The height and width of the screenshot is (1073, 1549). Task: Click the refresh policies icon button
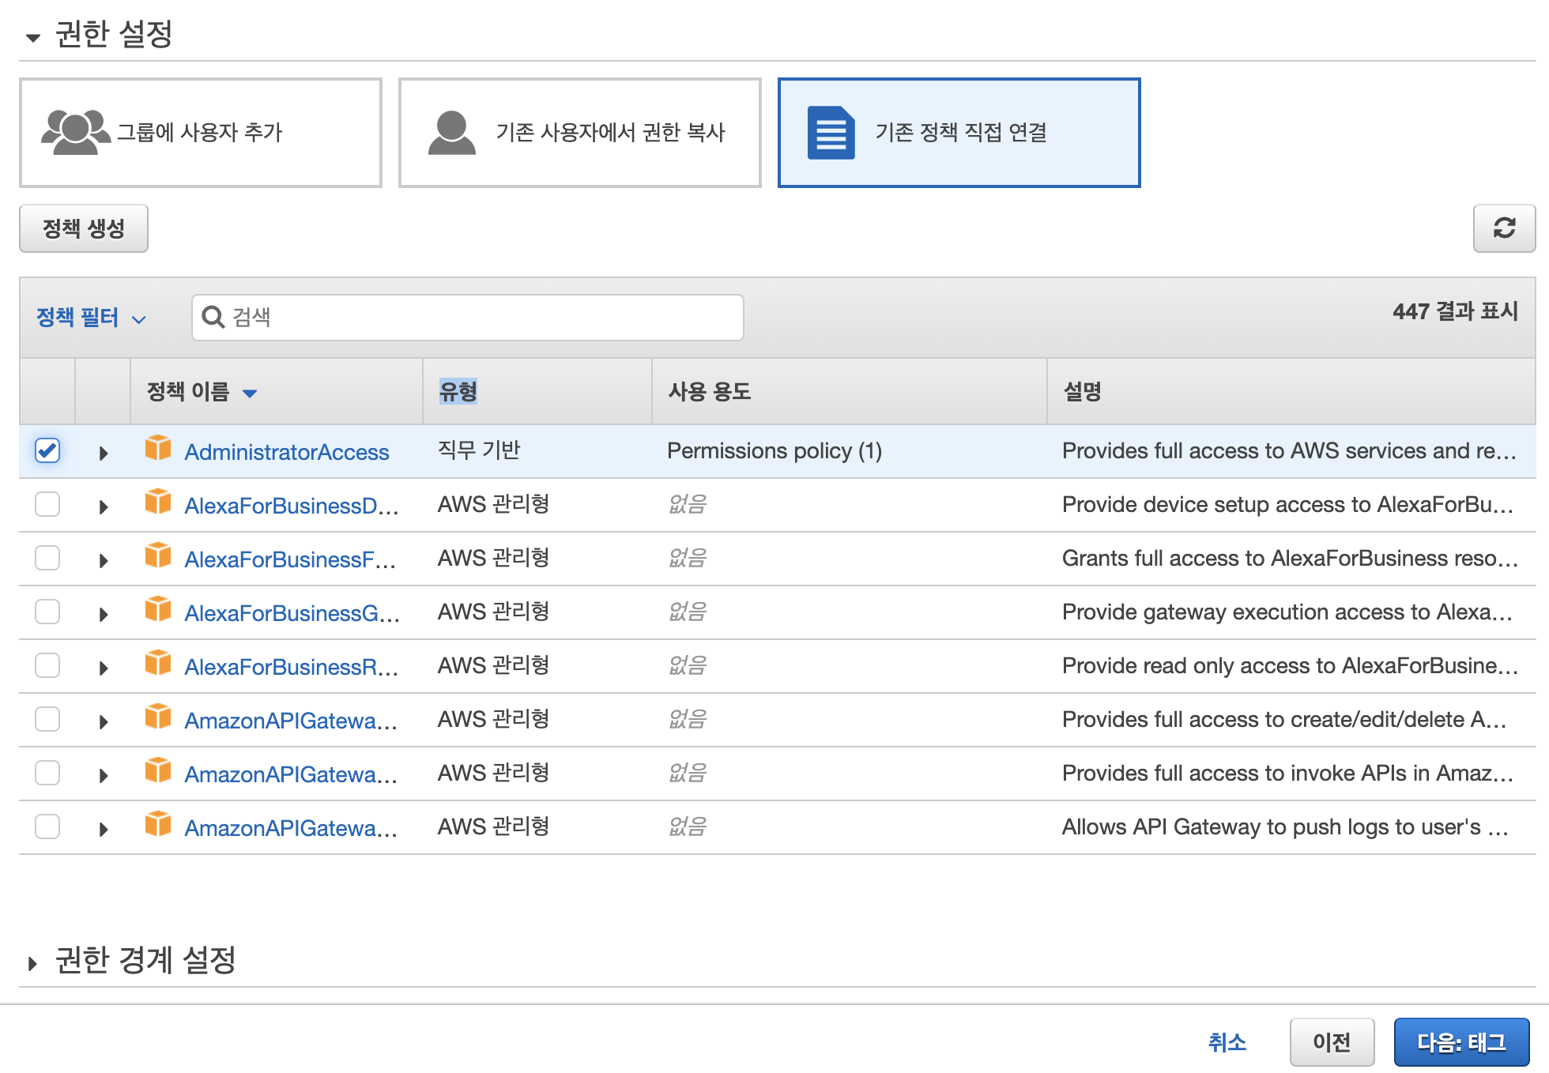(1503, 228)
